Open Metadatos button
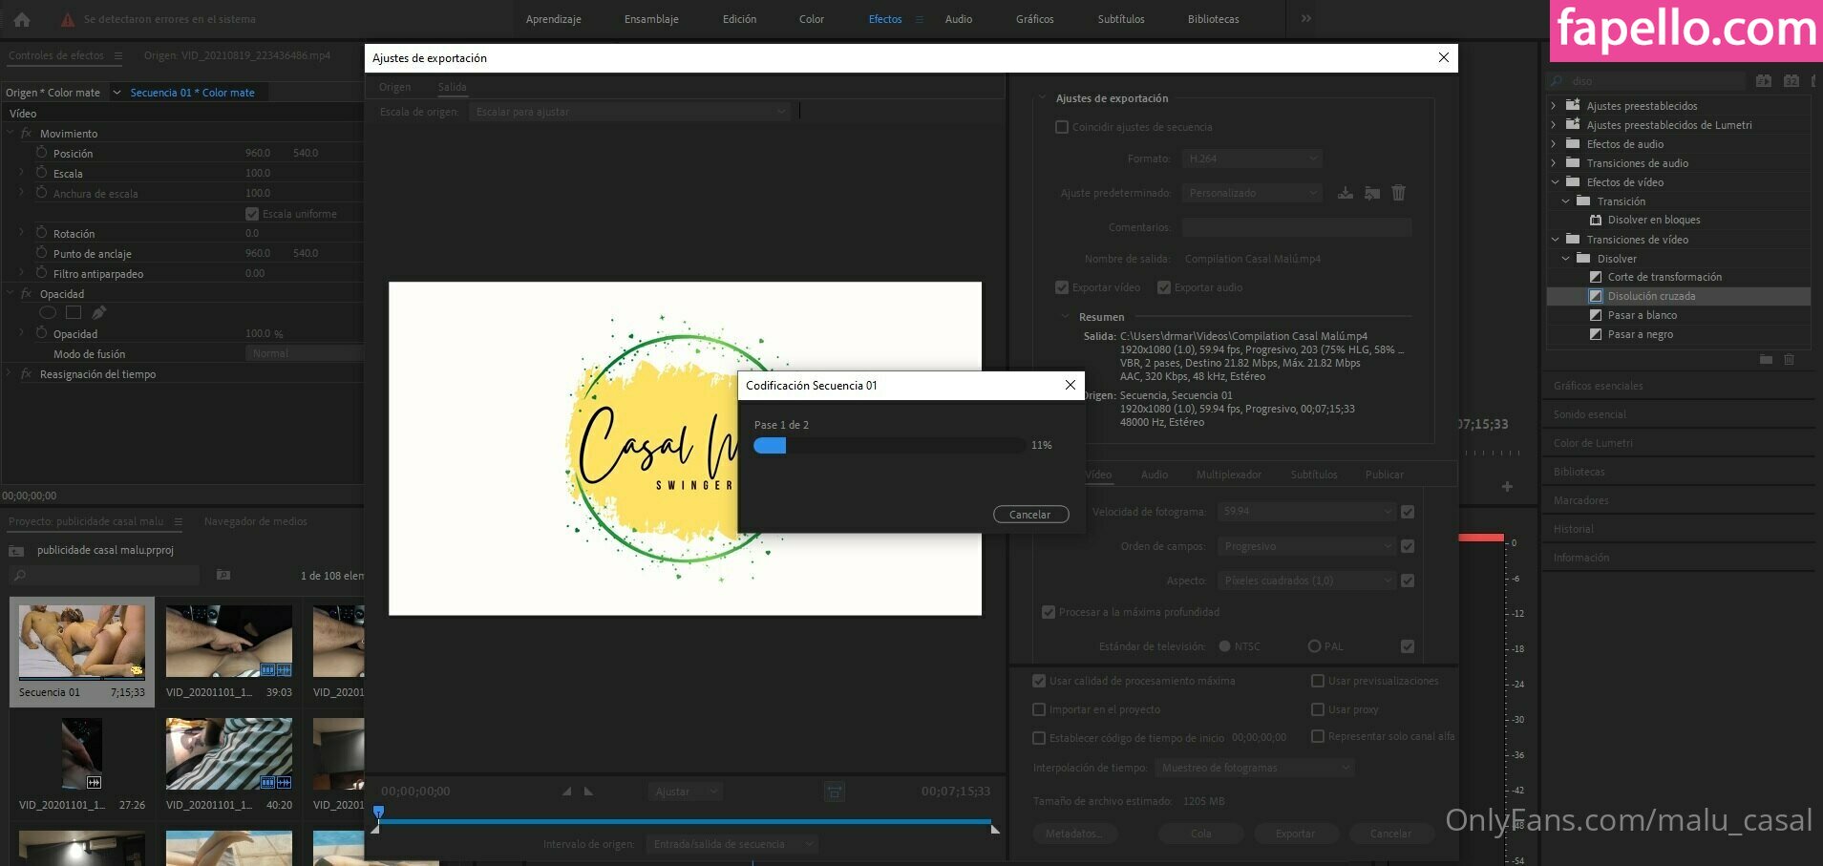The height and width of the screenshot is (866, 1823). click(x=1073, y=834)
